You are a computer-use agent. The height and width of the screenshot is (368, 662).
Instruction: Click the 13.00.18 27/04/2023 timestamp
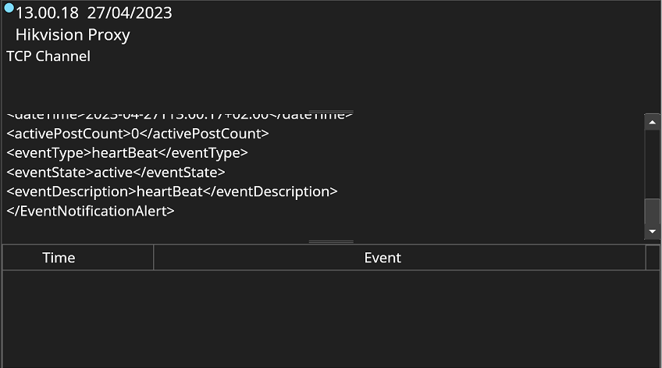pos(94,13)
